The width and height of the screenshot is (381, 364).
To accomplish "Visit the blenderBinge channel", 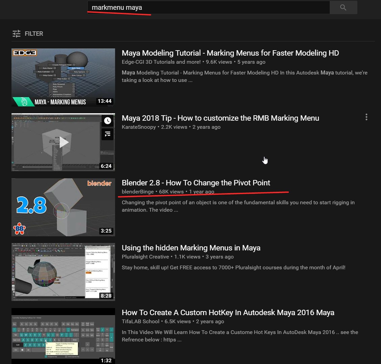I will point(138,192).
